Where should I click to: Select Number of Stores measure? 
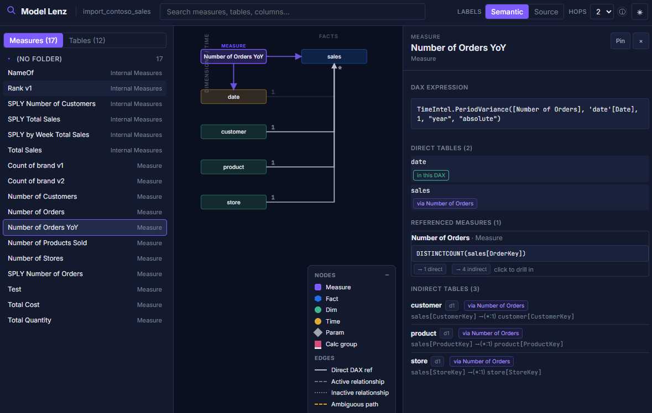click(x=85, y=258)
